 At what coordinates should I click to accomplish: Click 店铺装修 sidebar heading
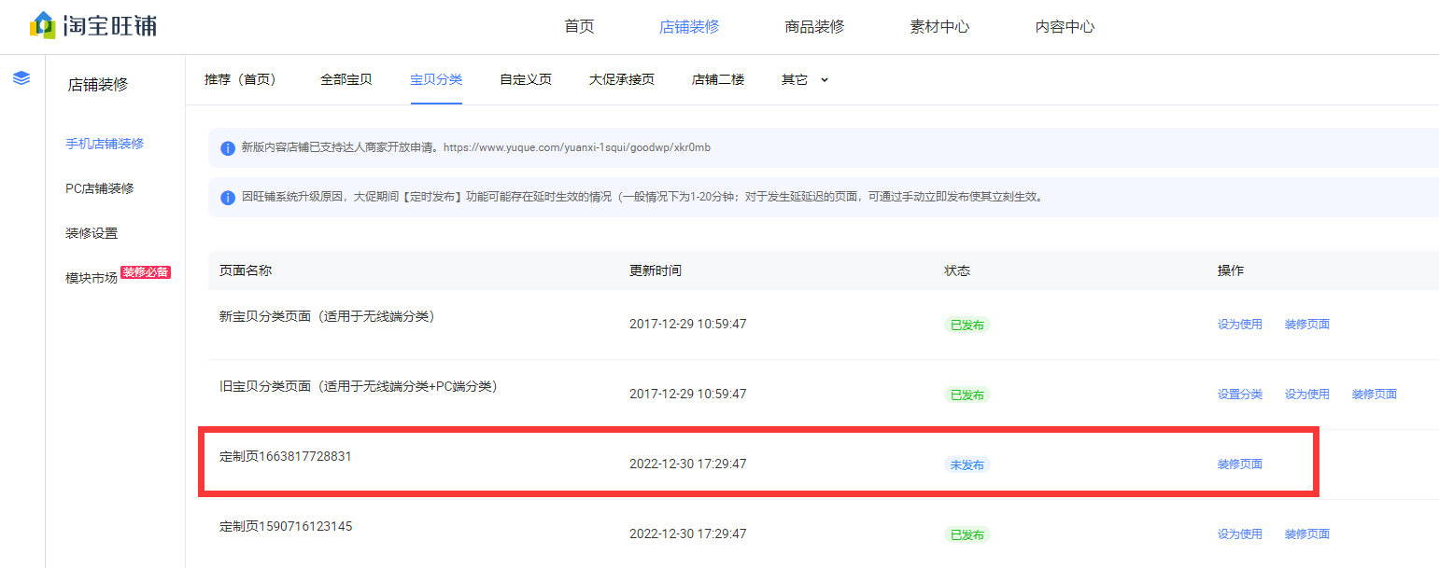tap(98, 85)
